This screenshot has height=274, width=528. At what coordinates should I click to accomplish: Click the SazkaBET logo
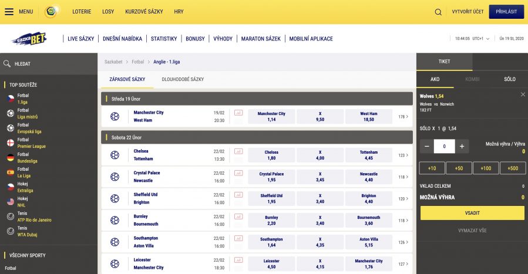(29, 39)
